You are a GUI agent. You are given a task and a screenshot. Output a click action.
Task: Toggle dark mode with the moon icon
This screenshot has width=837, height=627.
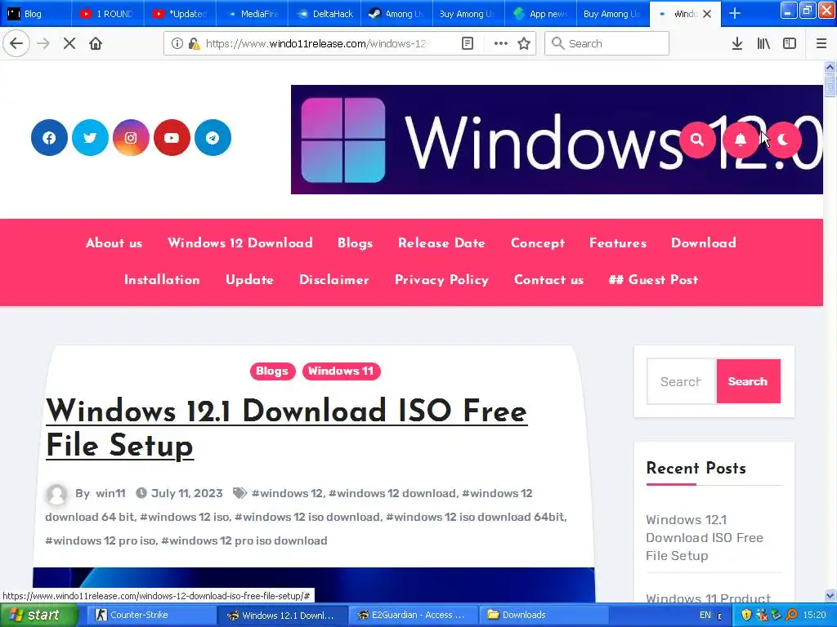click(x=783, y=140)
